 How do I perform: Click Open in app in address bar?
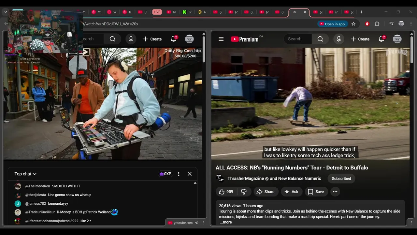332,24
